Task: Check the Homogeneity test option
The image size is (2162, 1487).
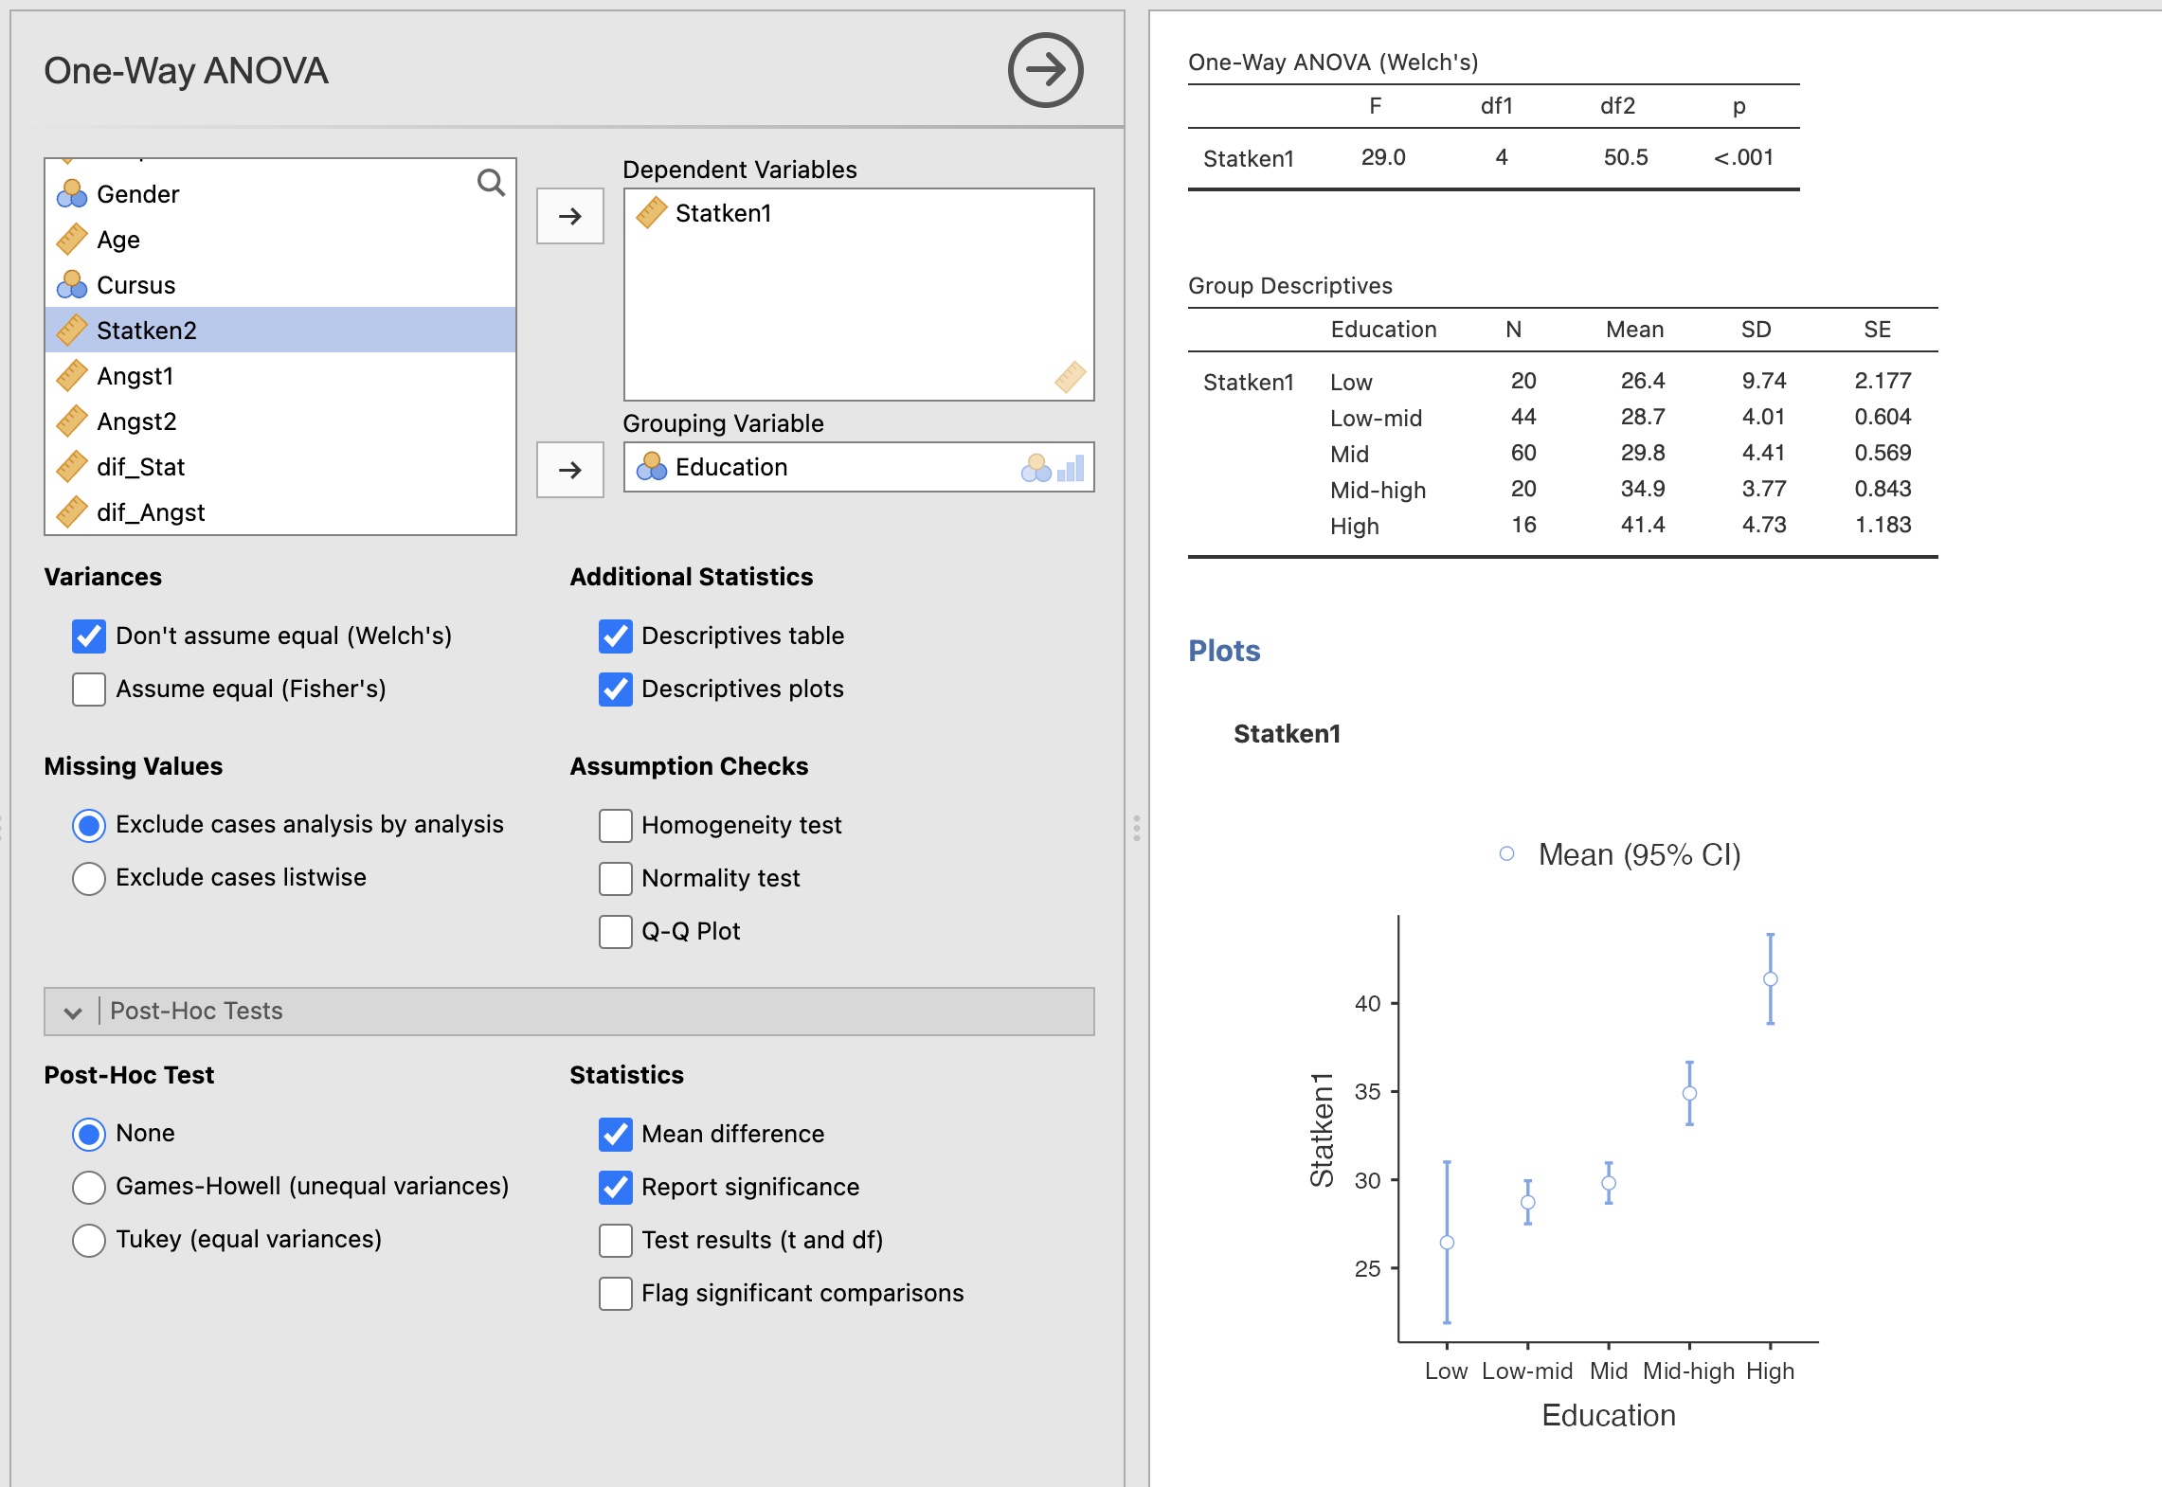Action: click(616, 825)
